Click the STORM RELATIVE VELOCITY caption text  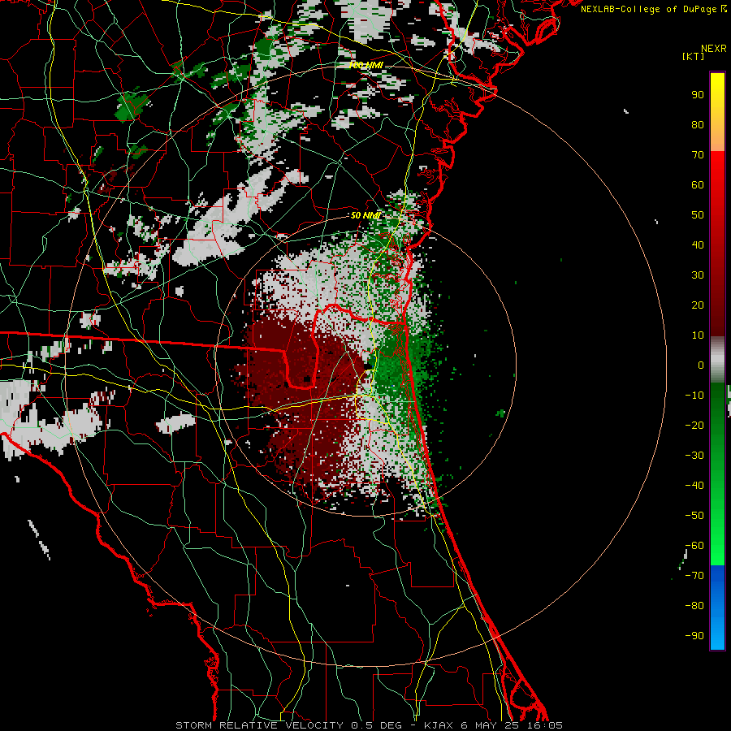[x=259, y=725]
